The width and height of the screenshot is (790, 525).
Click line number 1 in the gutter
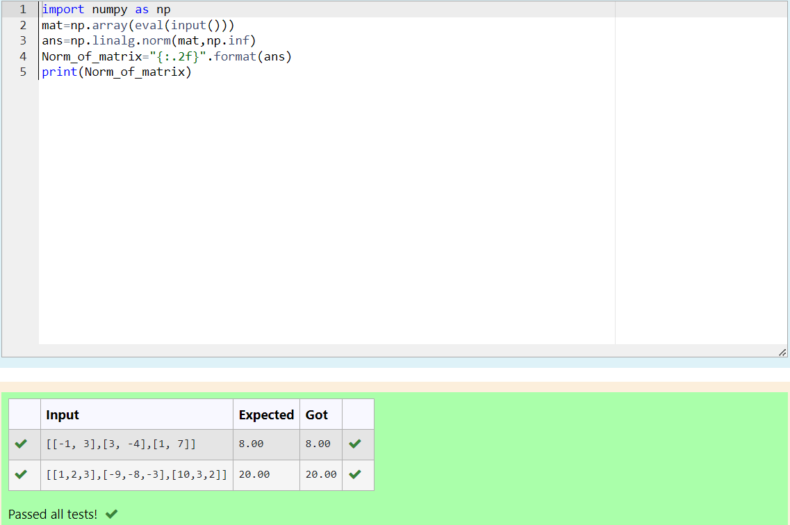(x=23, y=9)
